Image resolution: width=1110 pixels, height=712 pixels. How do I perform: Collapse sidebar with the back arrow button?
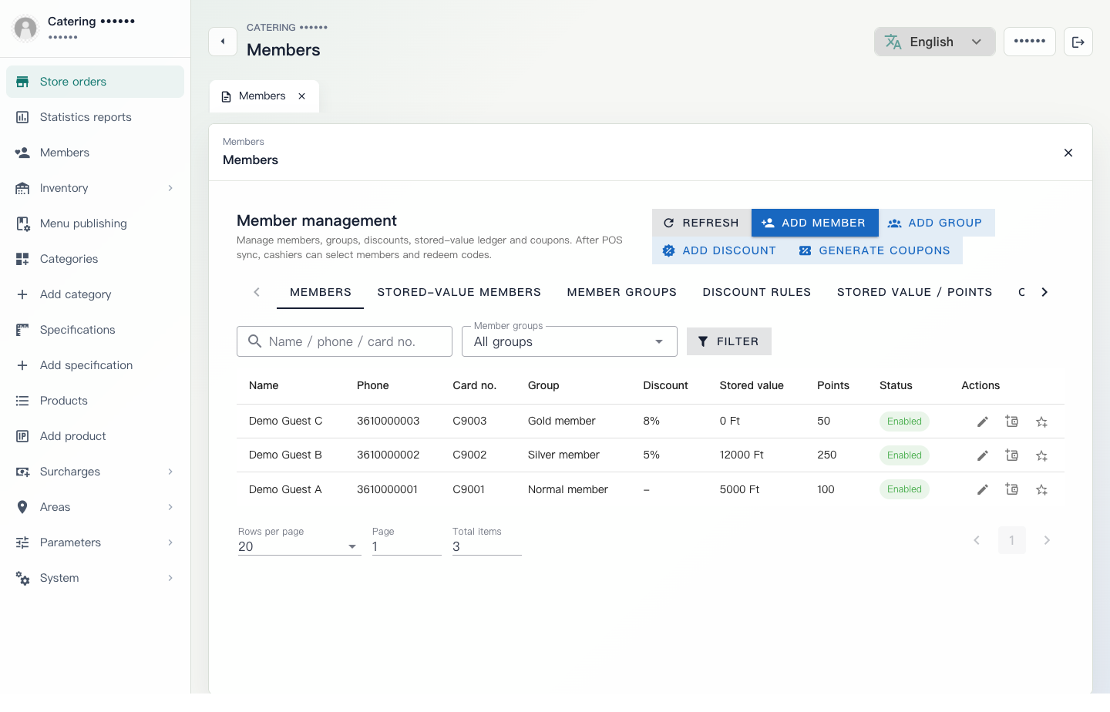click(x=223, y=42)
